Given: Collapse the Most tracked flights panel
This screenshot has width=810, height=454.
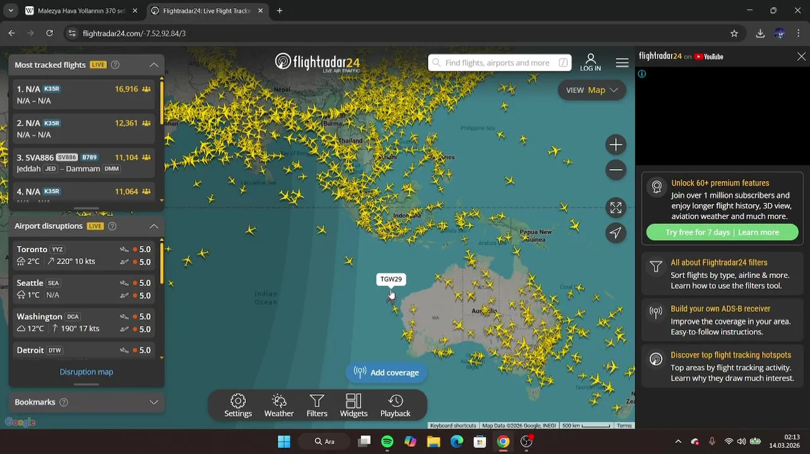Looking at the screenshot, I should (x=153, y=64).
